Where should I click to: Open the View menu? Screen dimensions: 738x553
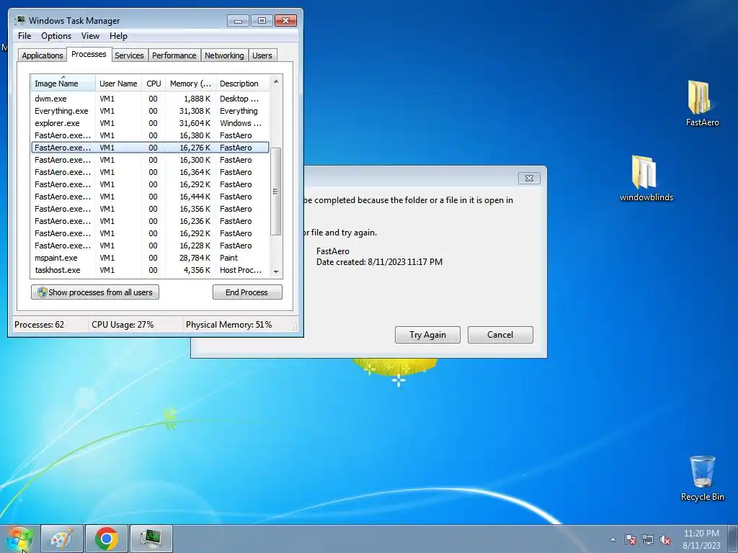(x=90, y=36)
